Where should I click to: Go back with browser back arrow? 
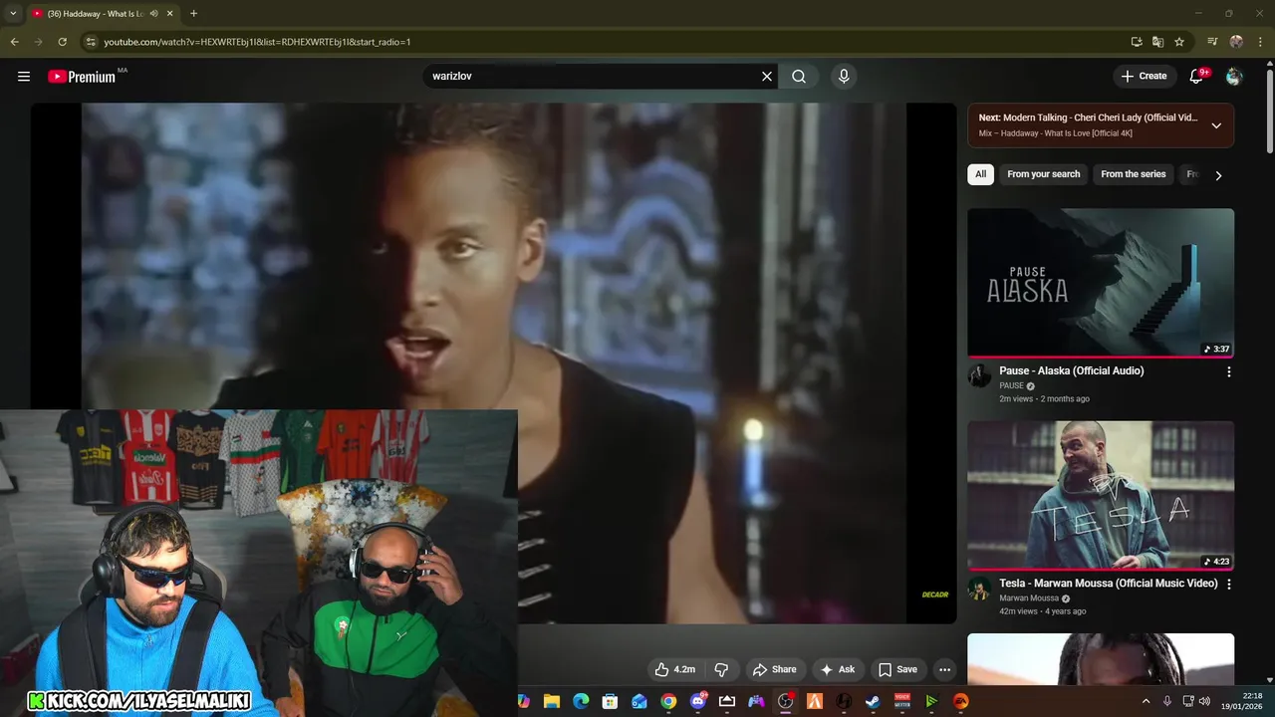pyautogui.click(x=14, y=42)
